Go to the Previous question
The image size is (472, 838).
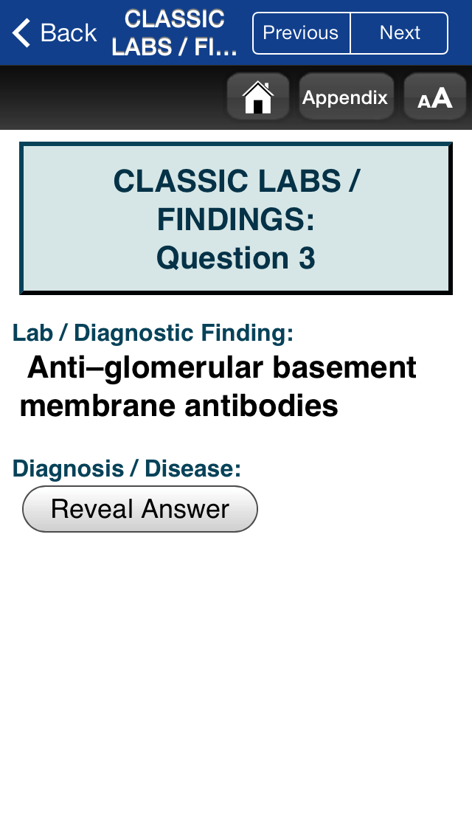point(301,33)
